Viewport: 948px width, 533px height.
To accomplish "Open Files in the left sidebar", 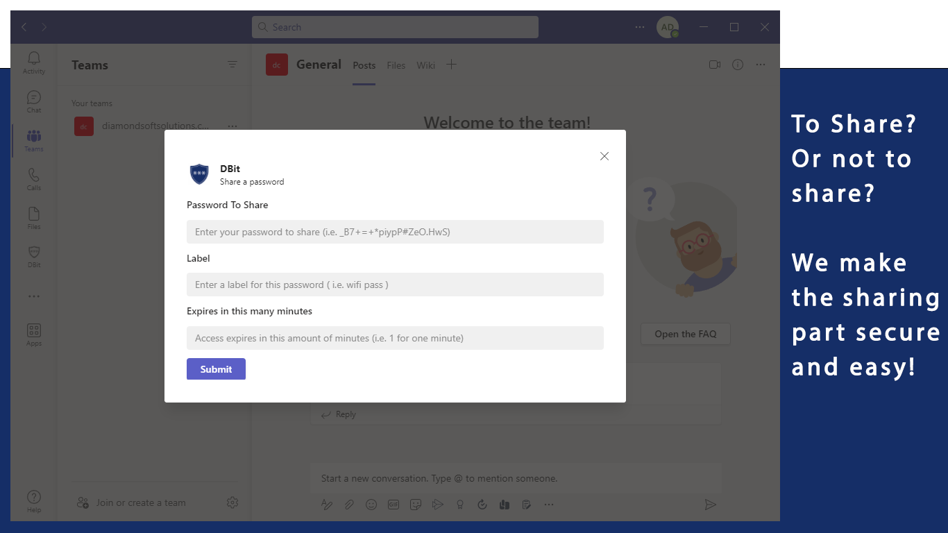I will (x=33, y=218).
